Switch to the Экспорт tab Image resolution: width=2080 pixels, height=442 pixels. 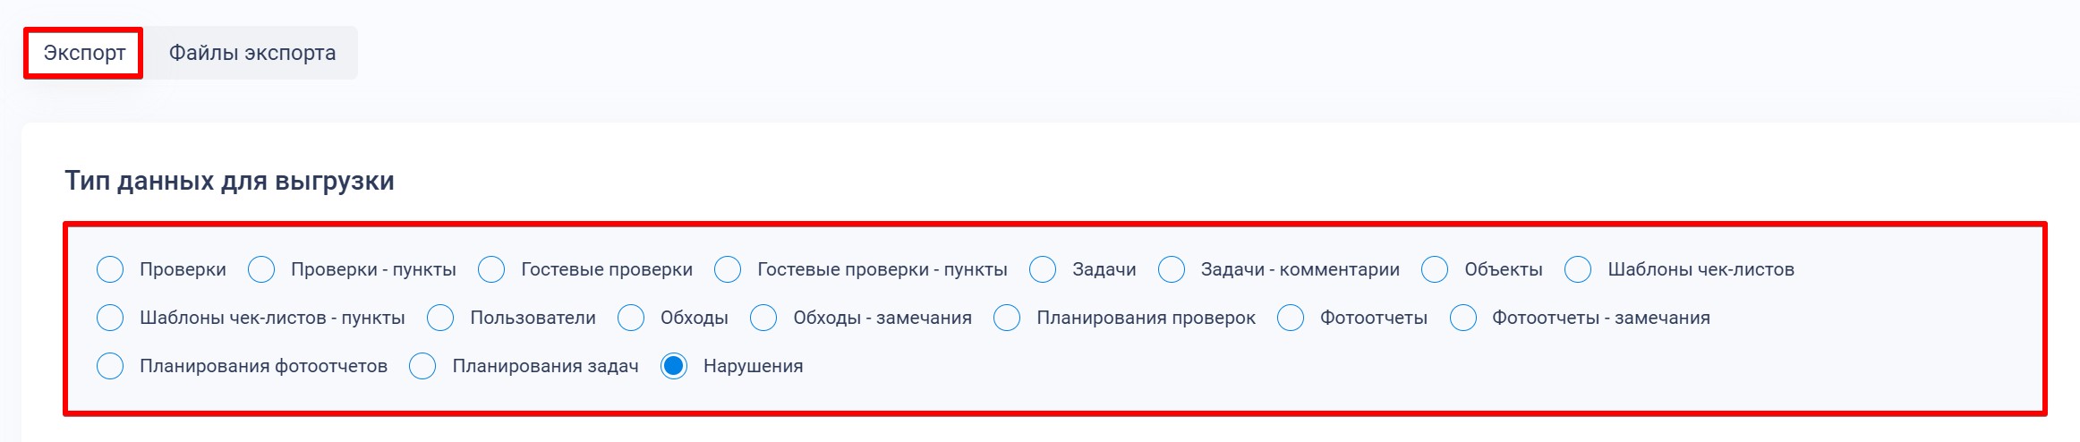tap(83, 54)
